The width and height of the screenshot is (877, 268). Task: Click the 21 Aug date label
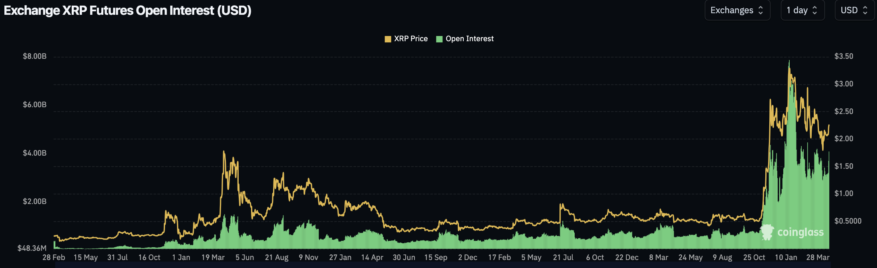(277, 258)
